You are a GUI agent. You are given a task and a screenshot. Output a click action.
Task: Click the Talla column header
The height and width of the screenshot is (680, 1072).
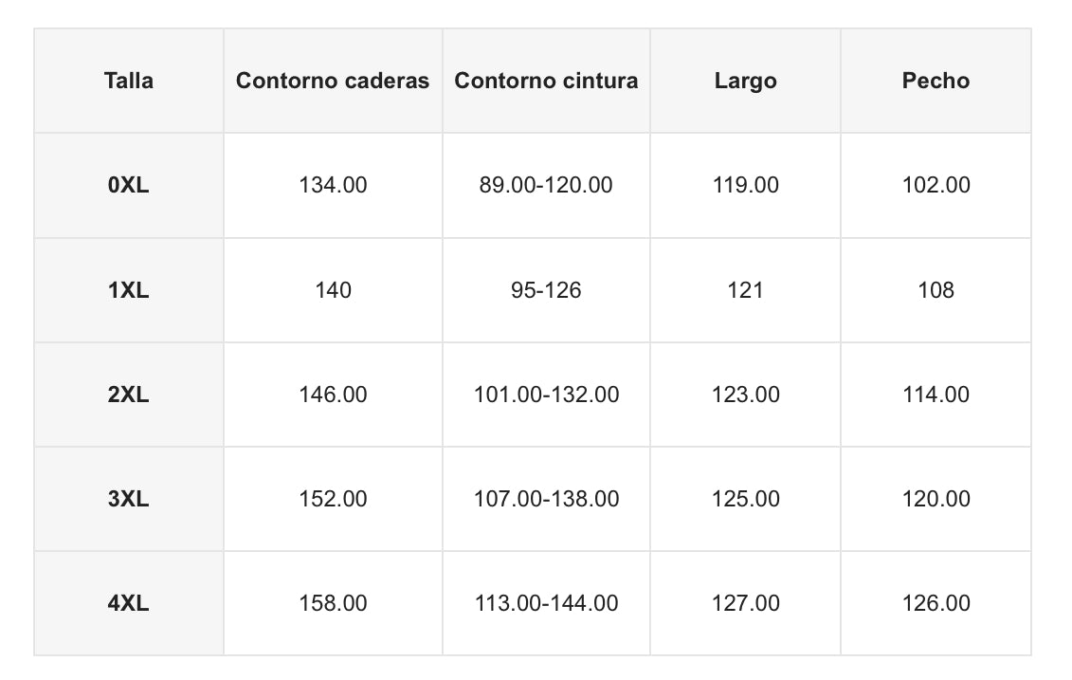coord(129,81)
